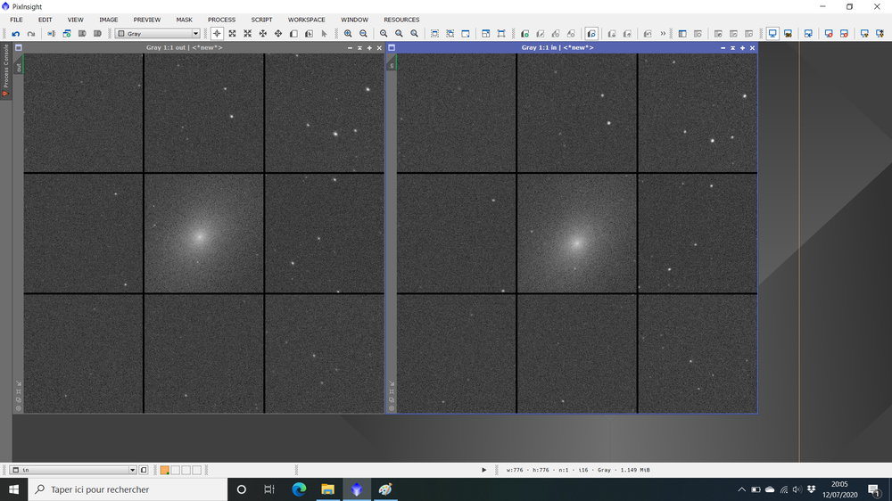Click the Undo arrow in the toolbar

pyautogui.click(x=16, y=34)
